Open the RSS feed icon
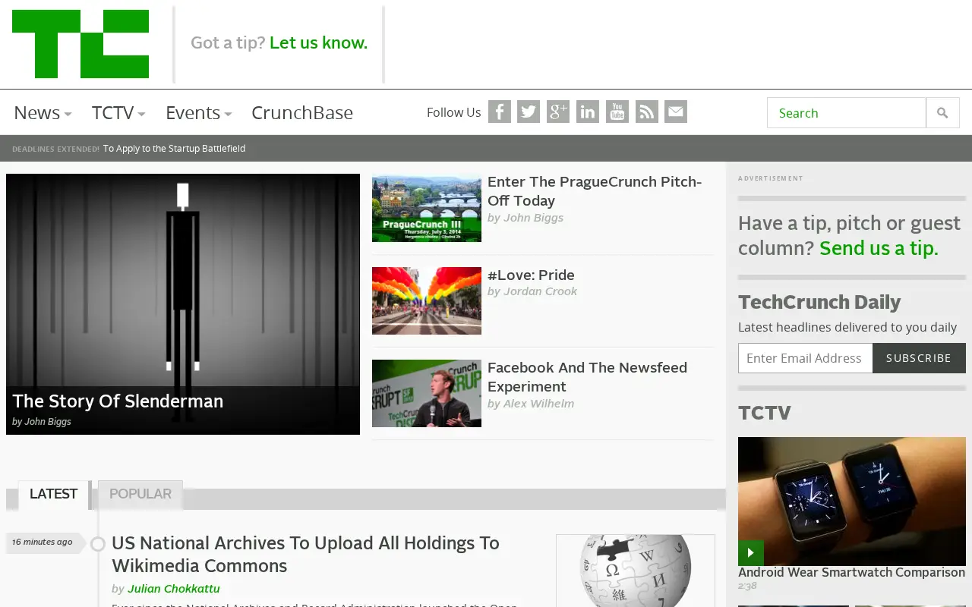Screen dimensions: 972x607 coord(647,112)
